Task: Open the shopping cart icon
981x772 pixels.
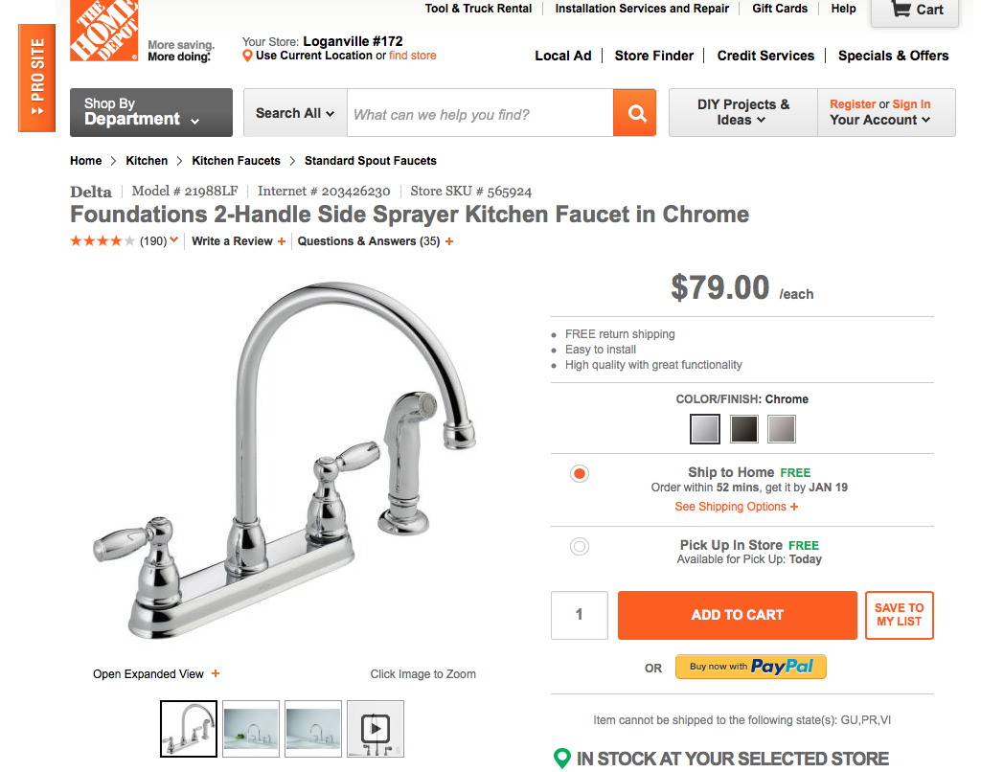Action: click(901, 9)
